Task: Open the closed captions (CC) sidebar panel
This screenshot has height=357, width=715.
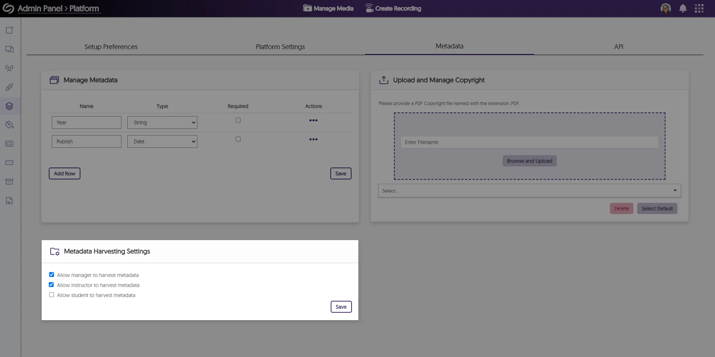Action: pos(10,144)
